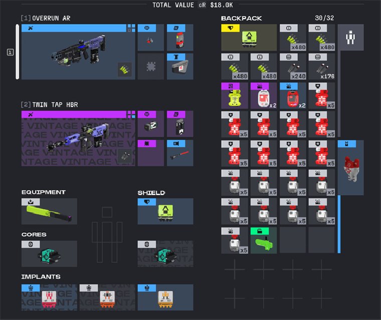Select the orange middle implant

click(107, 297)
